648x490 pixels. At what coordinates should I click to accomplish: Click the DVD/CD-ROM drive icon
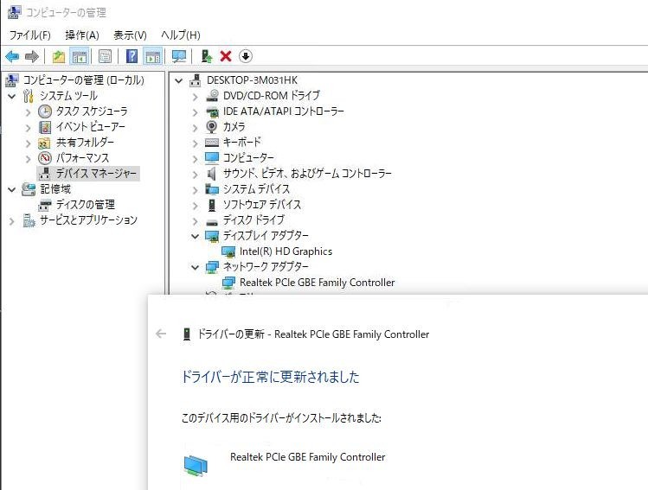[212, 95]
